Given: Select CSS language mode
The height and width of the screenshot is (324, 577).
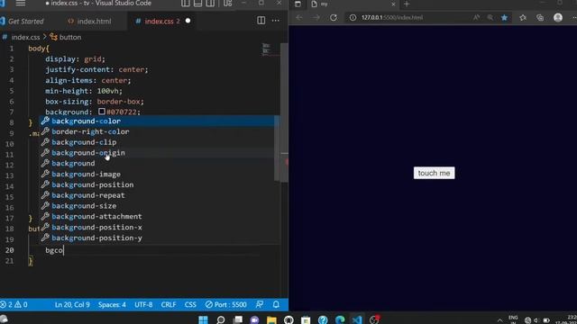Looking at the screenshot, I should [190, 304].
